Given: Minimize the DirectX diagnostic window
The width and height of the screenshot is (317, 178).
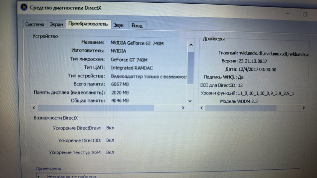Looking at the screenshot, I should click(288, 14).
